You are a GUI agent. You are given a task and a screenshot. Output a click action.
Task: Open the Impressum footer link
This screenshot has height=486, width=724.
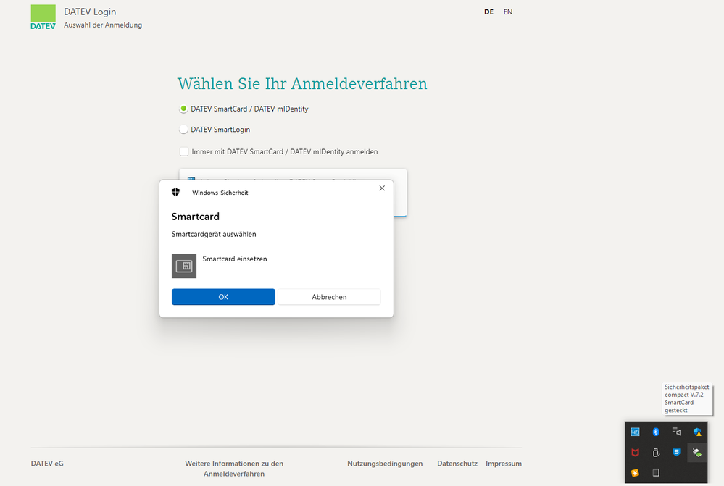503,464
